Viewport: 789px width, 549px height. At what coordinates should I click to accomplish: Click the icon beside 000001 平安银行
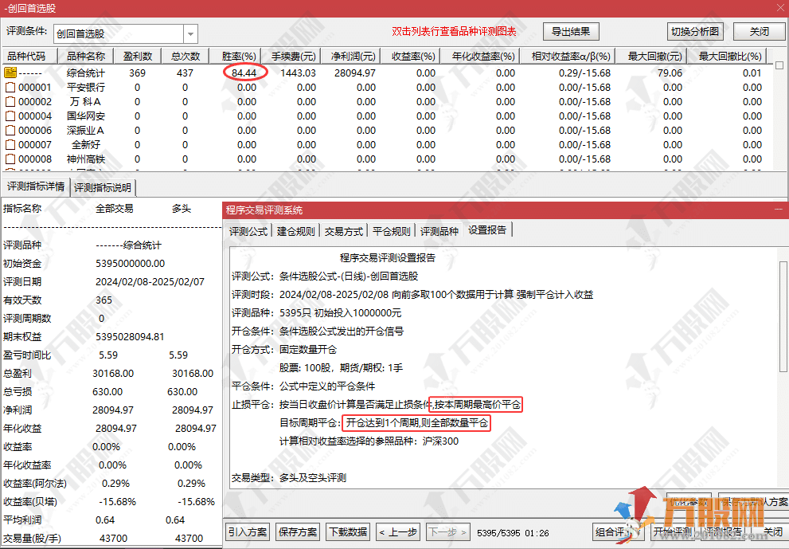10,87
